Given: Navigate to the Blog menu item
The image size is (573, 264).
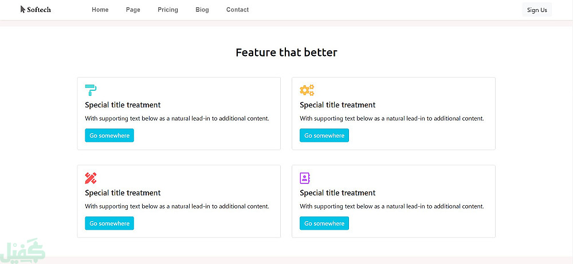Looking at the screenshot, I should 202,10.
